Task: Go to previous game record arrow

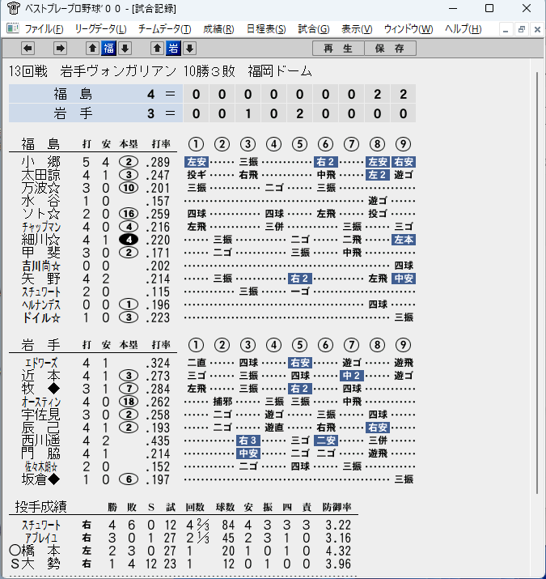Action: 28,48
